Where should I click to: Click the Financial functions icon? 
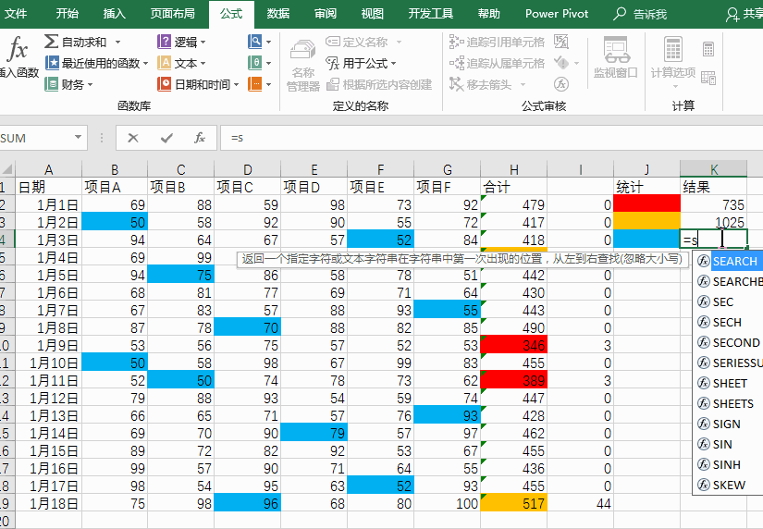(52, 84)
